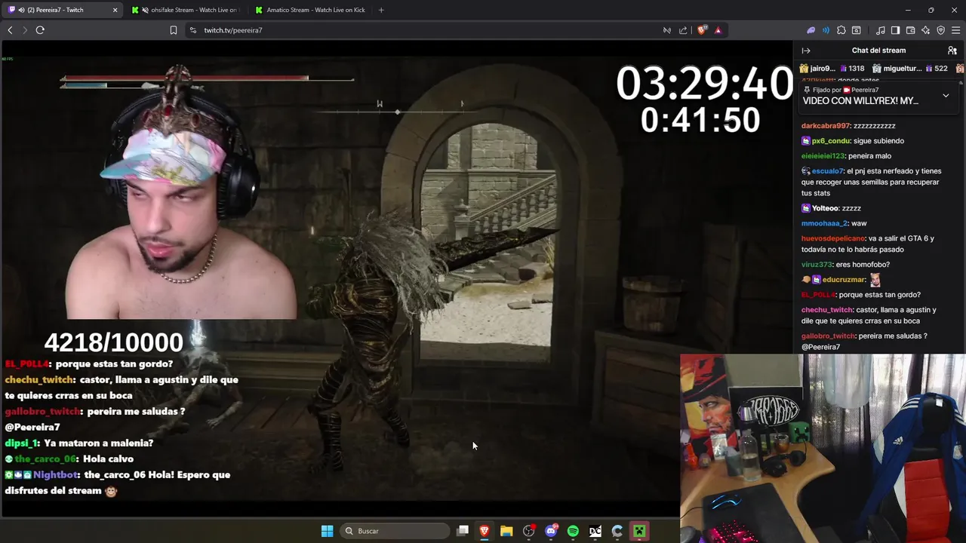Click the purple ghost extension icon

click(811, 30)
